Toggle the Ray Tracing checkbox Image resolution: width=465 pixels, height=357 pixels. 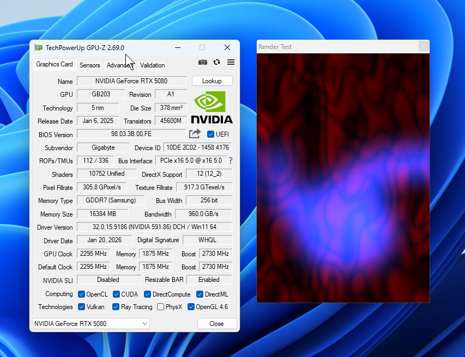(116, 307)
